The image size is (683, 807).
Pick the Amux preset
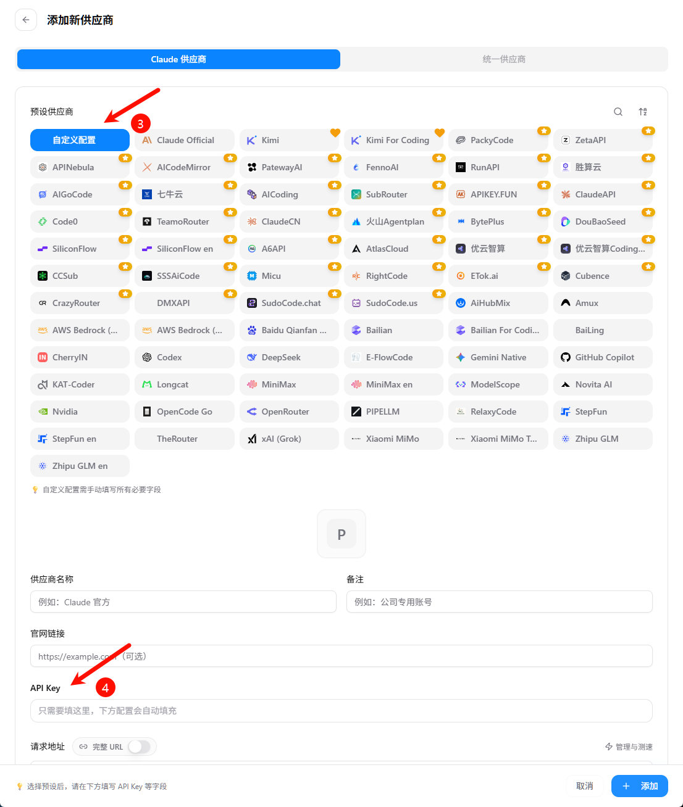(x=603, y=303)
